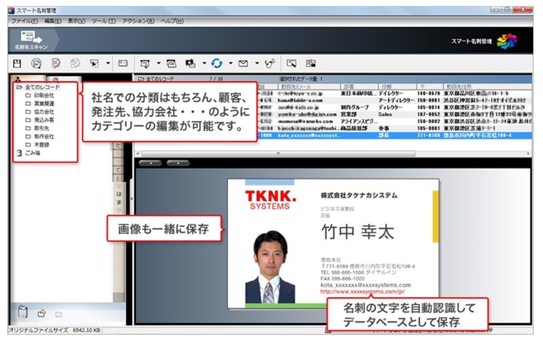Click オリジナルファイルサイズ status bar text

38,330
